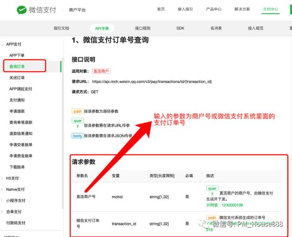
Task: Expand the Native支付 section
Action: [x=15, y=189]
